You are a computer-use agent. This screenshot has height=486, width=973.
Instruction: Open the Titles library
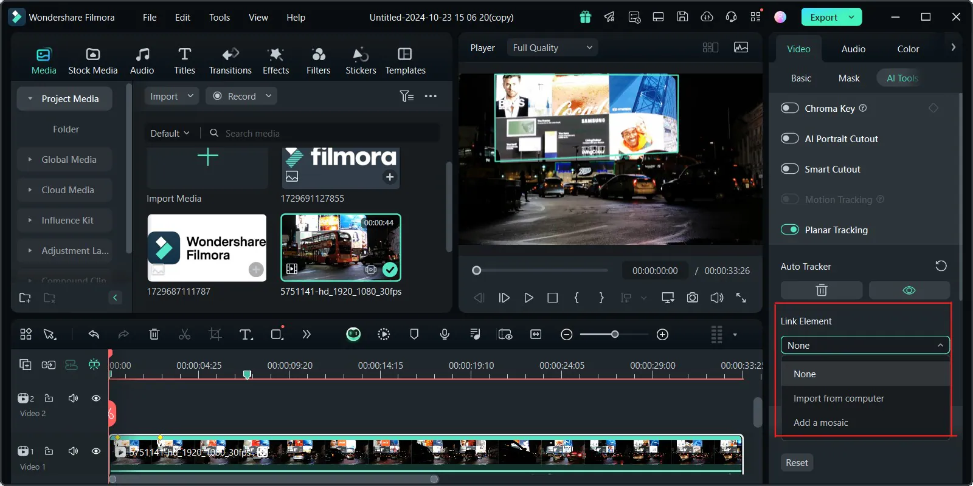[185, 61]
